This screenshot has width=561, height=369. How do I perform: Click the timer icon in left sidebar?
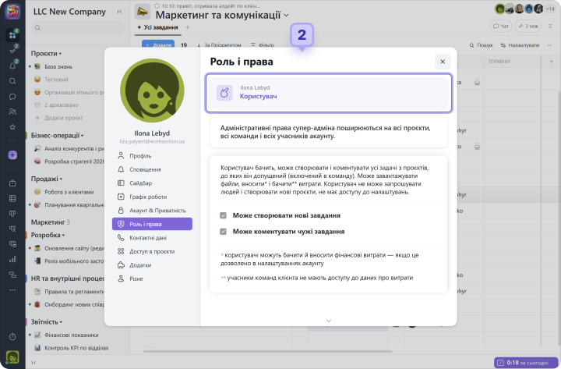point(12,335)
